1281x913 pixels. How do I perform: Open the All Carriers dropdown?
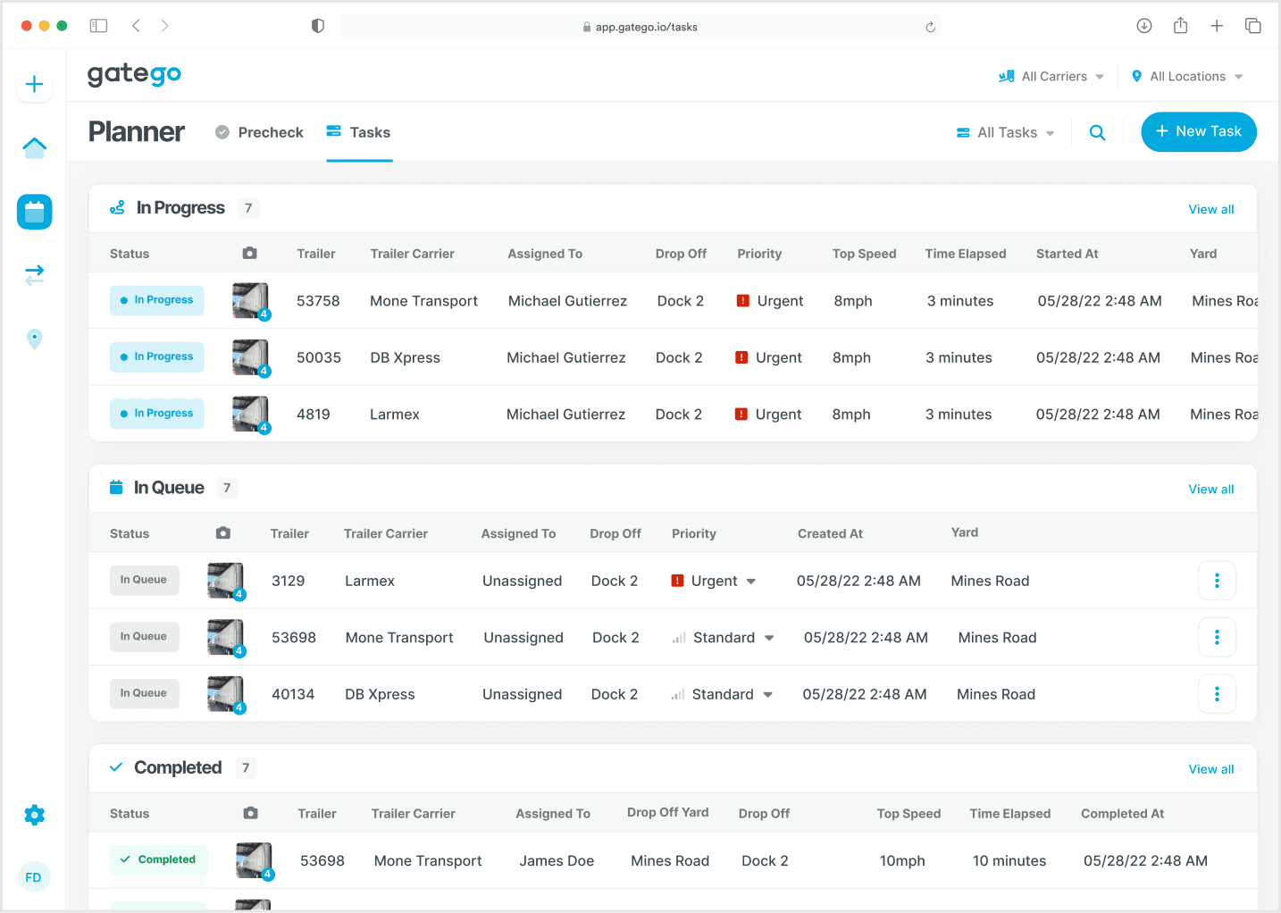click(1051, 77)
